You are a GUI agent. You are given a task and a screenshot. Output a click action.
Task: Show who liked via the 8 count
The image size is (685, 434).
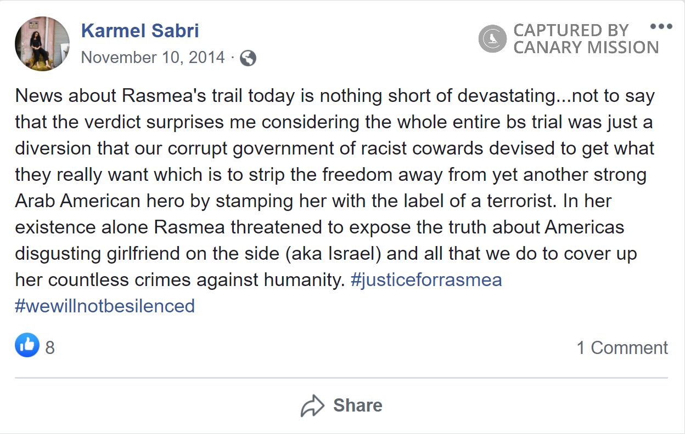pyautogui.click(x=50, y=347)
